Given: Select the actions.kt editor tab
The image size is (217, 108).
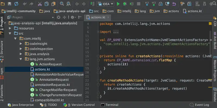Looking at the screenshot, I should pos(98,17).
